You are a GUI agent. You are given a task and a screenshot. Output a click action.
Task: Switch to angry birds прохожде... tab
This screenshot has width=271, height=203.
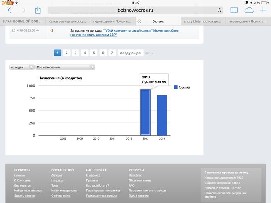203,21
